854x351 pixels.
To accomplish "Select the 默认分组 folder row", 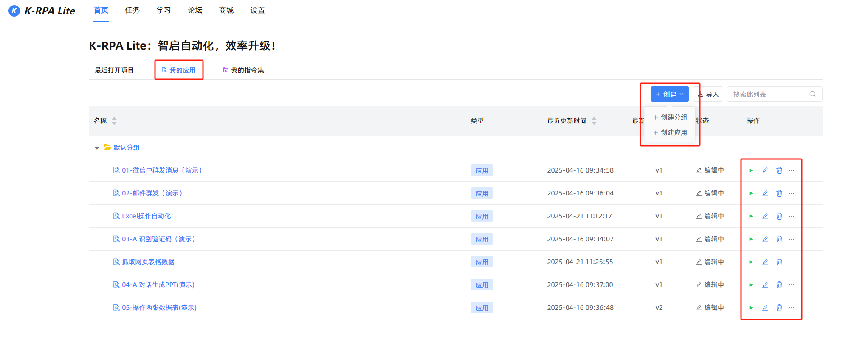I will [455, 148].
